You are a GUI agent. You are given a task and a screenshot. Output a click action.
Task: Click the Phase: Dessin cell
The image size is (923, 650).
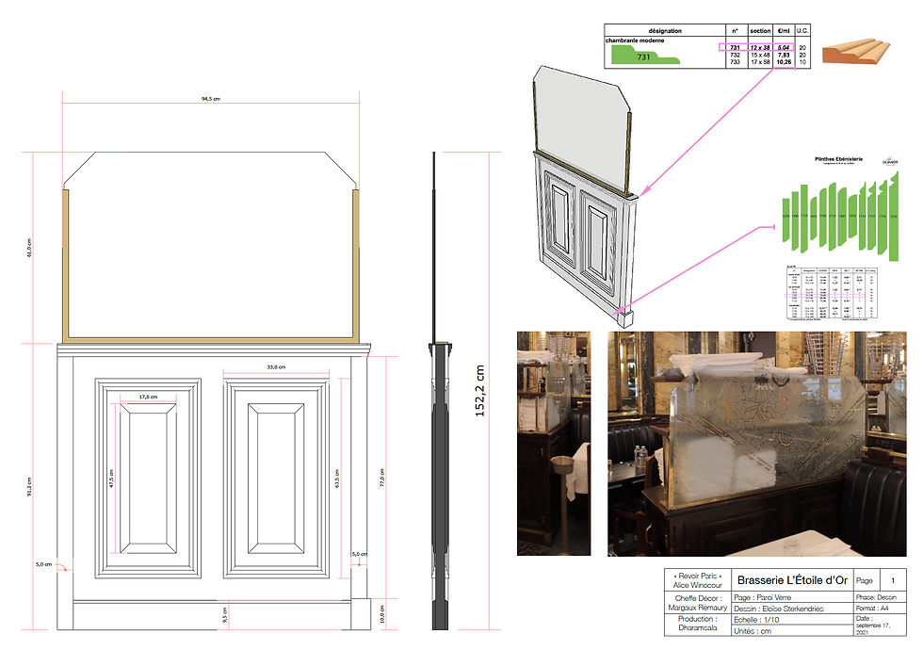(x=881, y=597)
